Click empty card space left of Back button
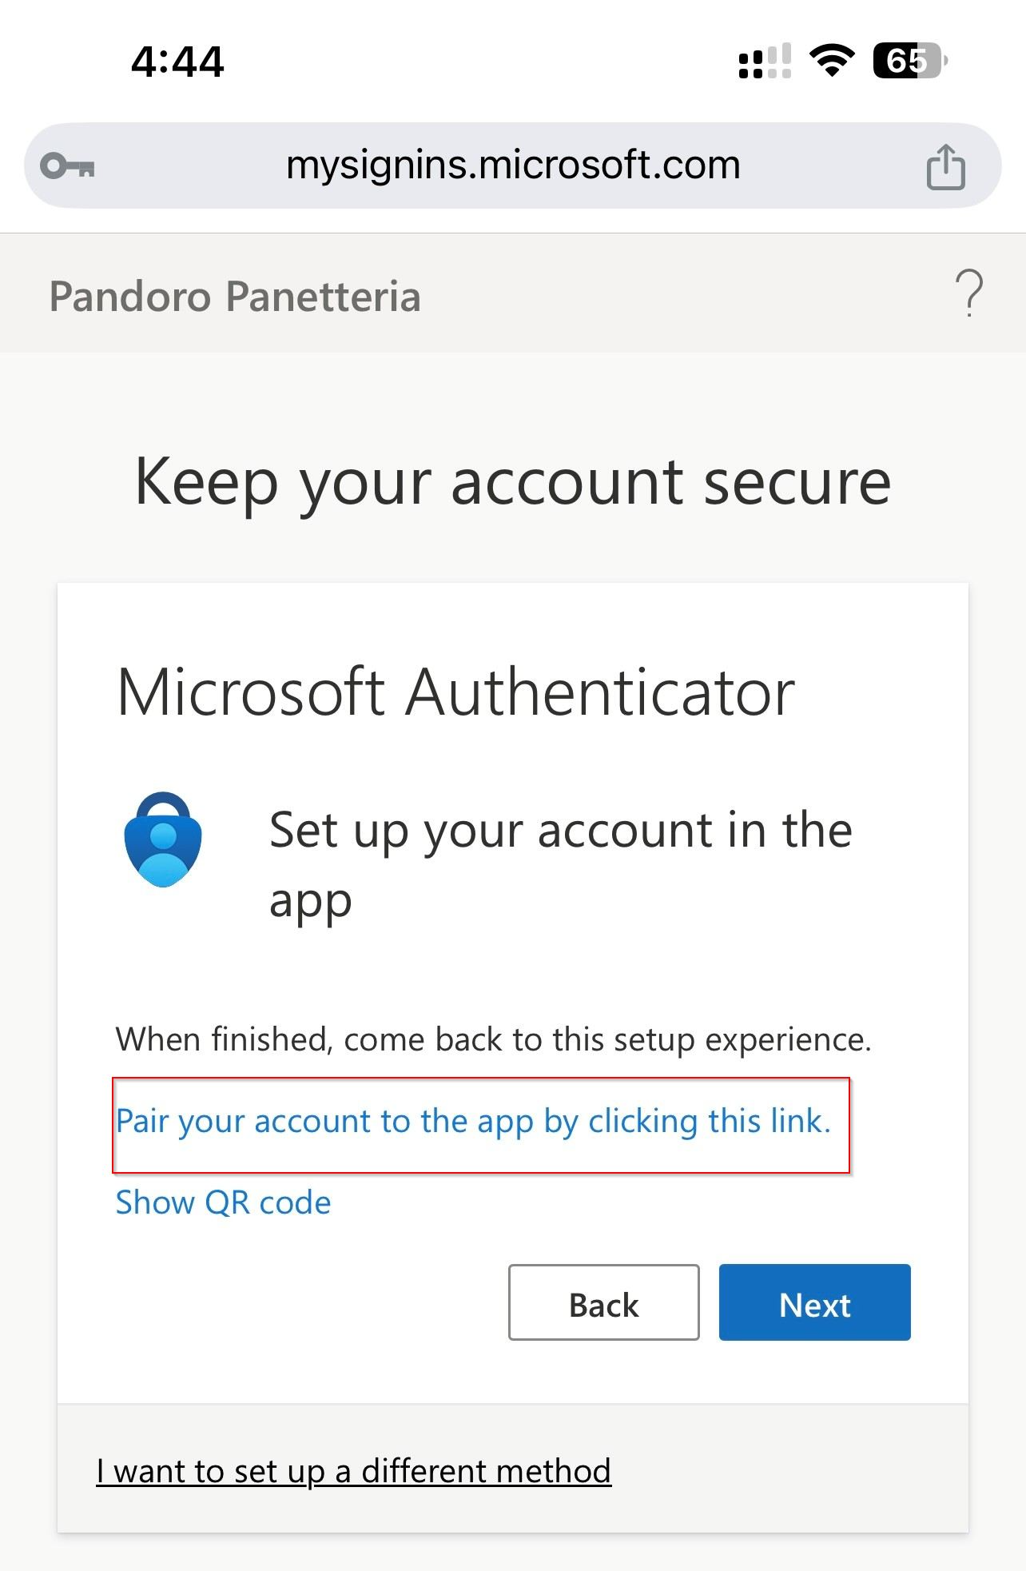The height and width of the screenshot is (1571, 1026). coord(304,1302)
